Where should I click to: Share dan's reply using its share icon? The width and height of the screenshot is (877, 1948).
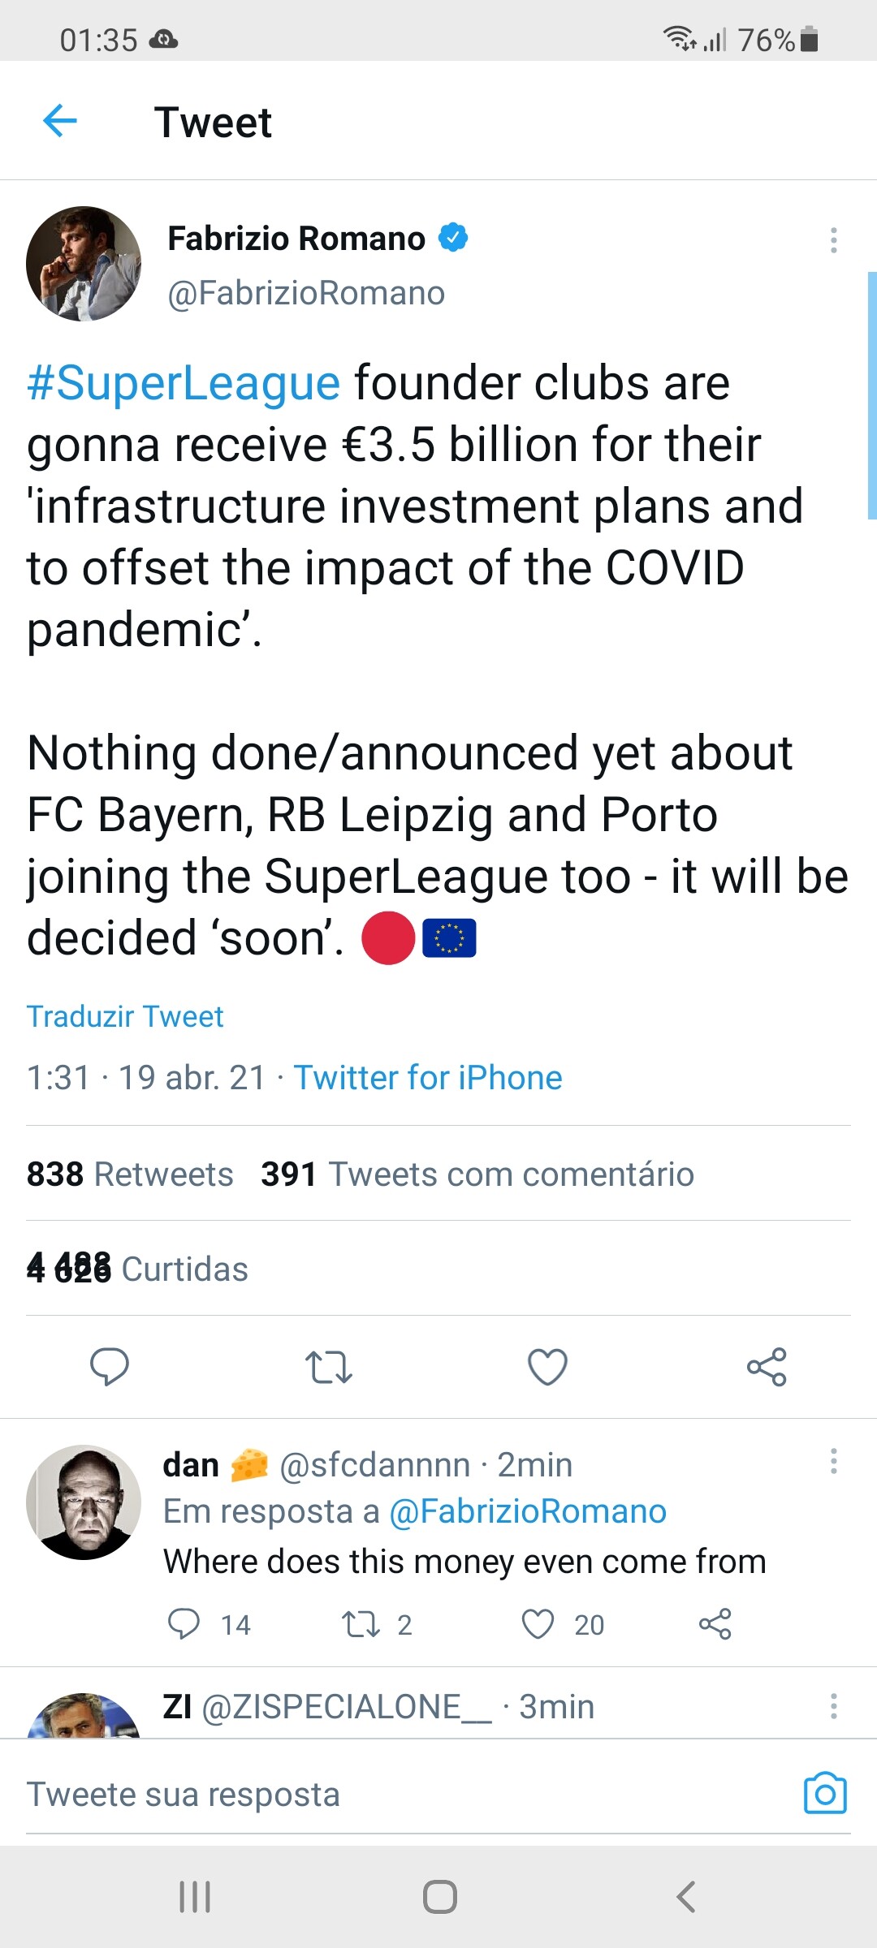(715, 1624)
